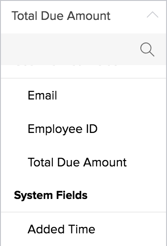Click the selected Total Due Amount value
167x246 pixels.
coord(61,16)
